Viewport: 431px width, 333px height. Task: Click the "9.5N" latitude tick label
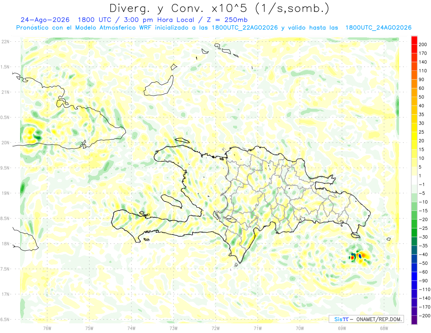[x=5, y=168]
